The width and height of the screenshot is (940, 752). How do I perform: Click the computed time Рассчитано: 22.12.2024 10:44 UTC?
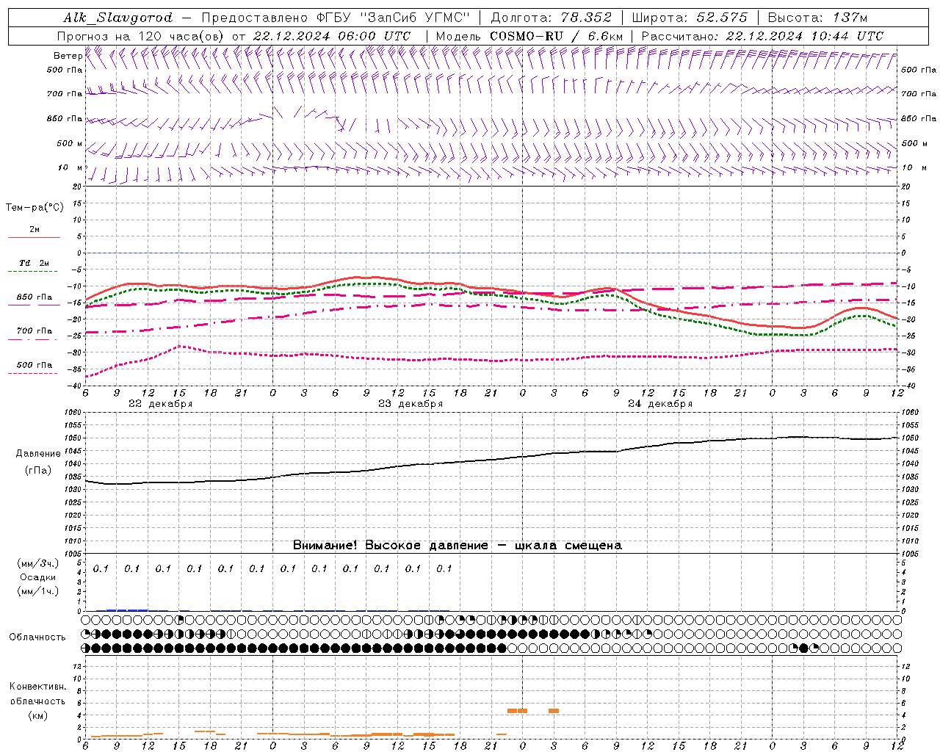(762, 36)
